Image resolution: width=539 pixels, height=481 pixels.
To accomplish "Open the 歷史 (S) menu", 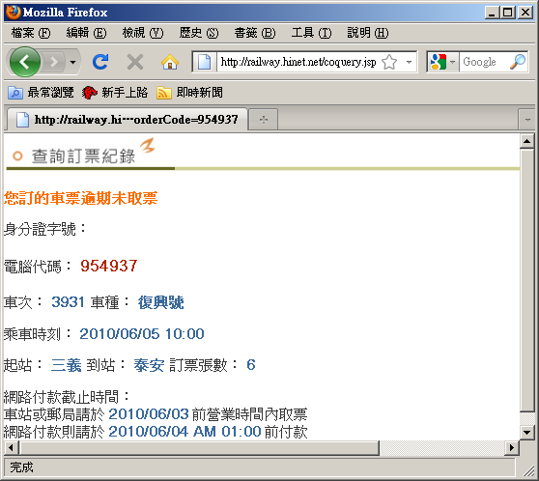I will coord(199,33).
